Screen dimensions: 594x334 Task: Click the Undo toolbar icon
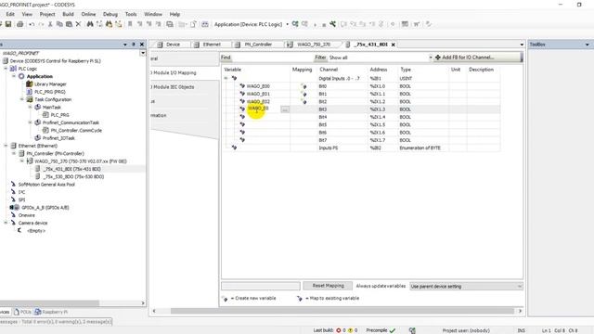point(32,24)
